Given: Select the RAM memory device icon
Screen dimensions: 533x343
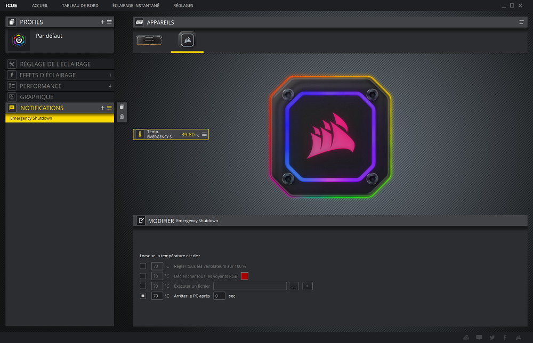Looking at the screenshot, I should (x=148, y=40).
